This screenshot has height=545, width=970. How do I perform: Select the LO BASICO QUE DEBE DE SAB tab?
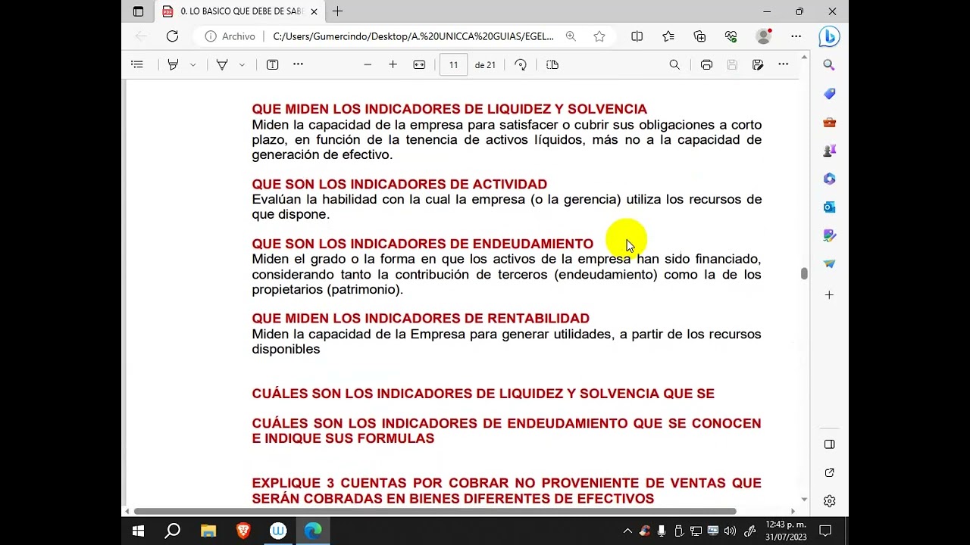point(239,11)
